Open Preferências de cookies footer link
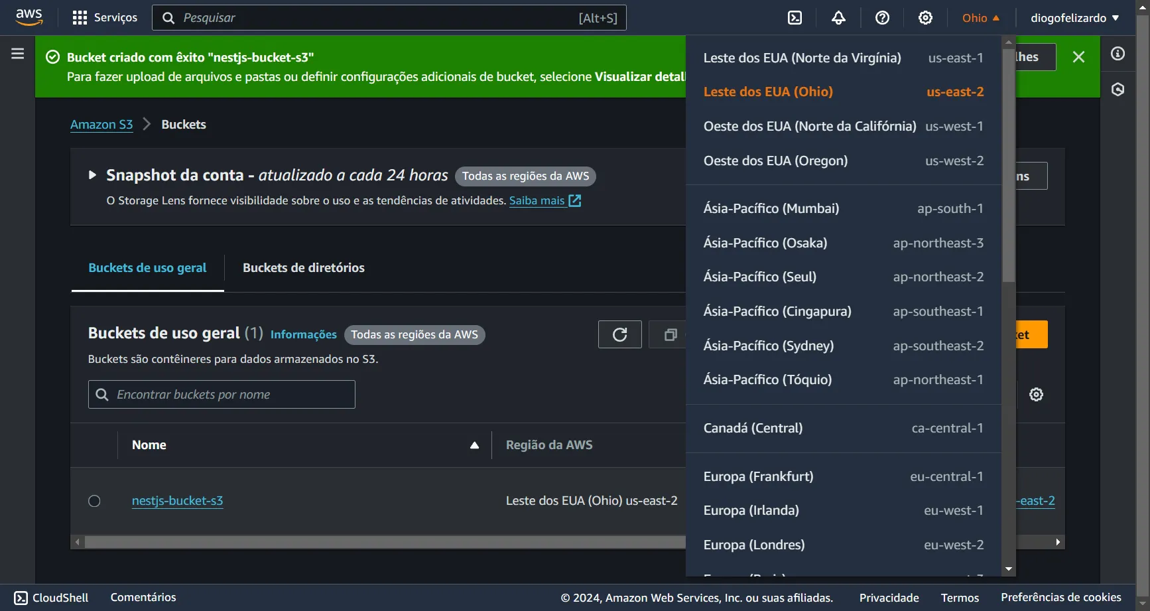 [1061, 598]
